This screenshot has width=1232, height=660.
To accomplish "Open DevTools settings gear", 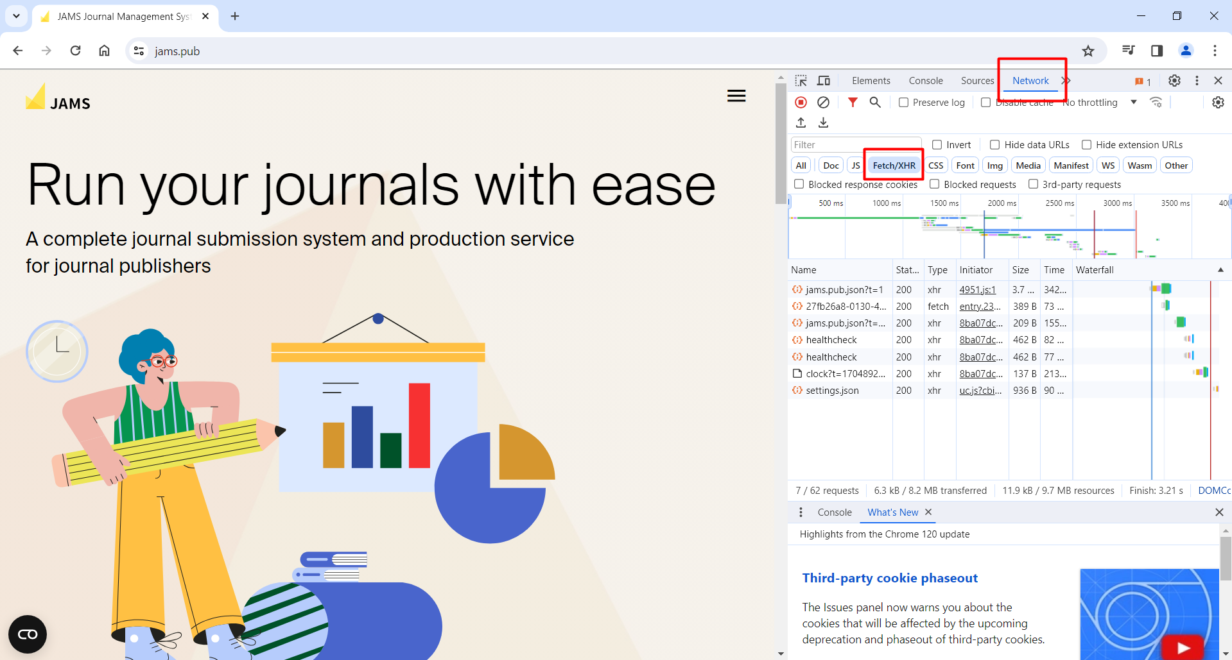I will coord(1174,81).
